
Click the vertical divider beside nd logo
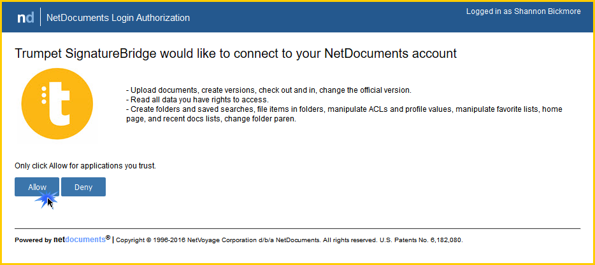click(40, 17)
